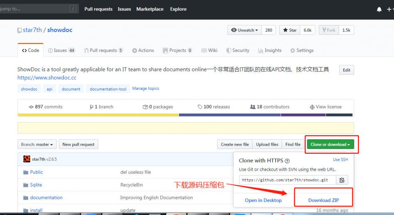Click Create new file

pyautogui.click(x=235, y=144)
